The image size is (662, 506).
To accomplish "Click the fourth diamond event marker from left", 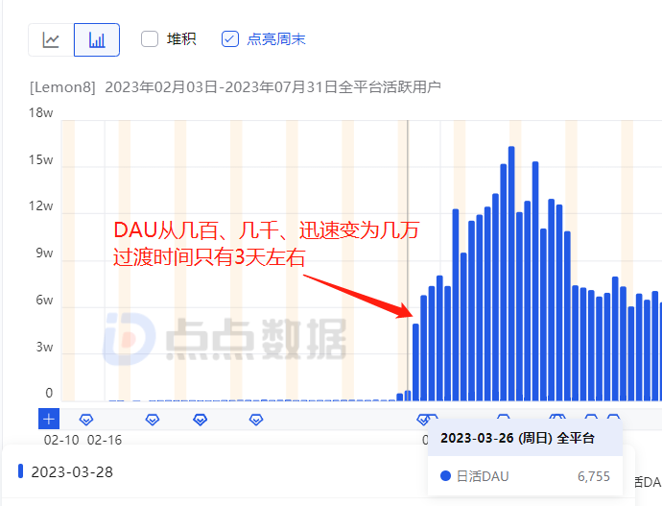I will tap(256, 420).
